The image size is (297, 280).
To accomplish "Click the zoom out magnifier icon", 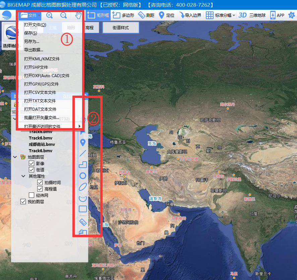I will coord(63,15).
